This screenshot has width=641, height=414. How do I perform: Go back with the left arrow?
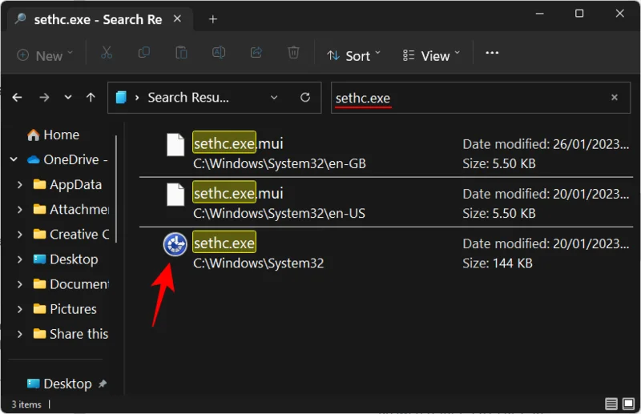click(17, 97)
